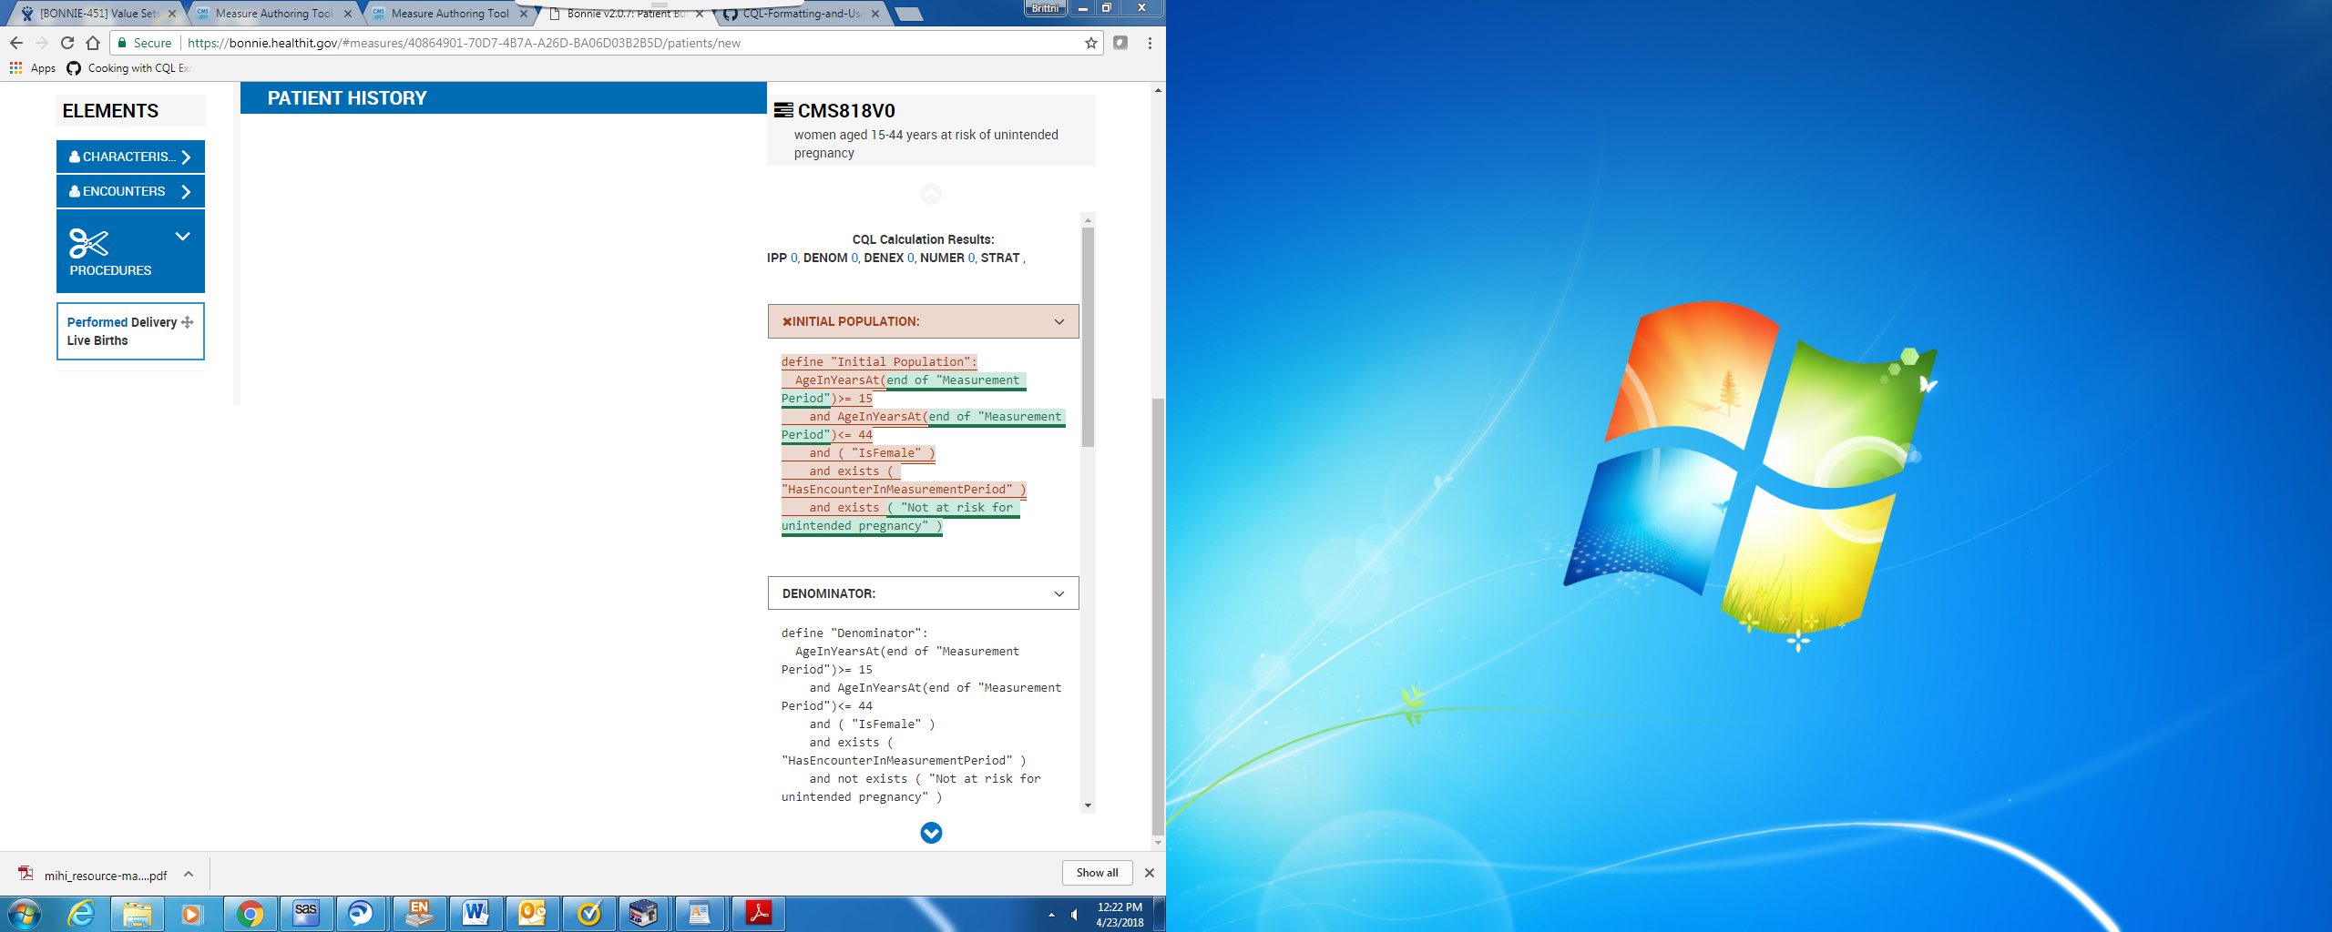Viewport: 2332px width, 932px height.
Task: Click the EN language bar icon
Action: click(419, 913)
